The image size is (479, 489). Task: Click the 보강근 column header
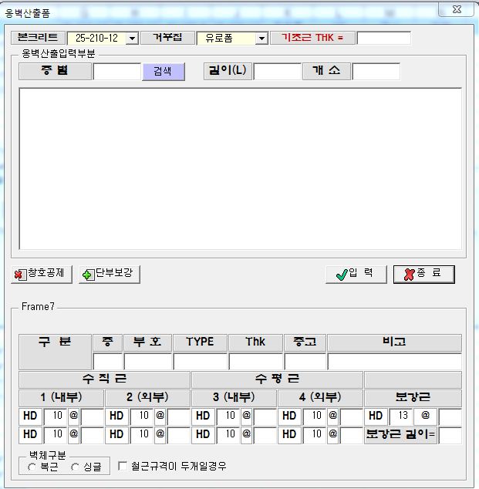tap(413, 398)
